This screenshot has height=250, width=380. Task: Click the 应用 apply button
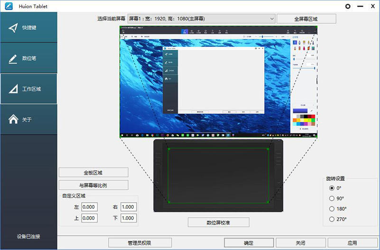(352, 243)
